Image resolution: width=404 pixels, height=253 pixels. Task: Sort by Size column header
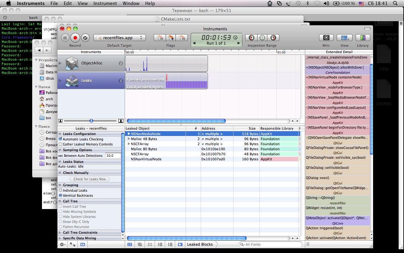(x=247, y=128)
